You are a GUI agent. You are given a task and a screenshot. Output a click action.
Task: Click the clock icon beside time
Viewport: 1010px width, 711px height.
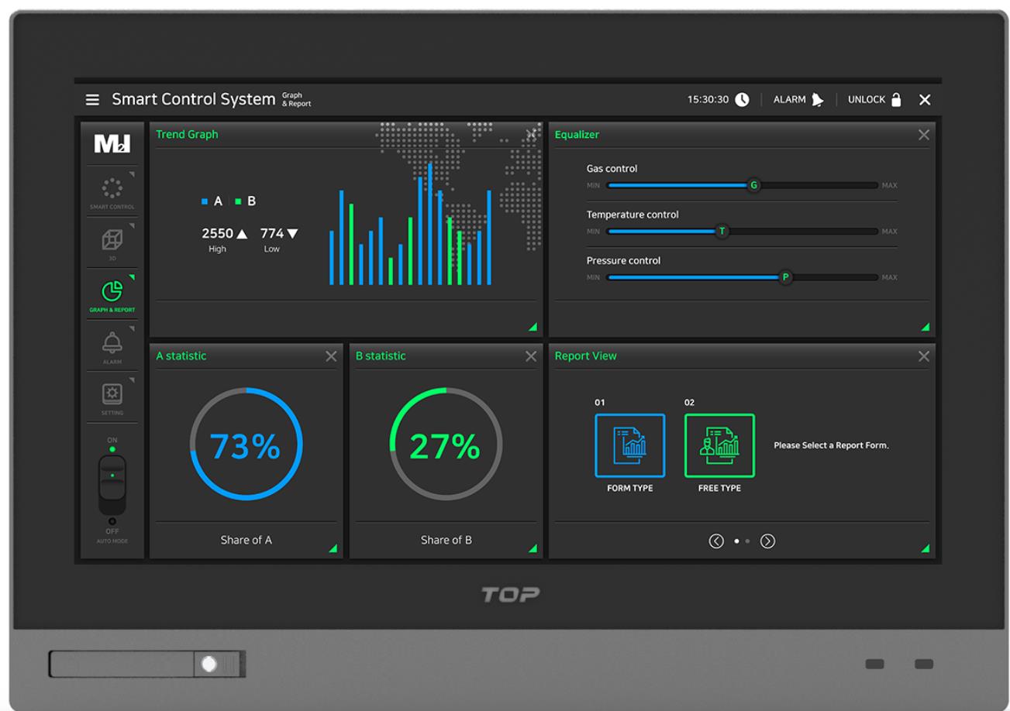[x=742, y=100]
